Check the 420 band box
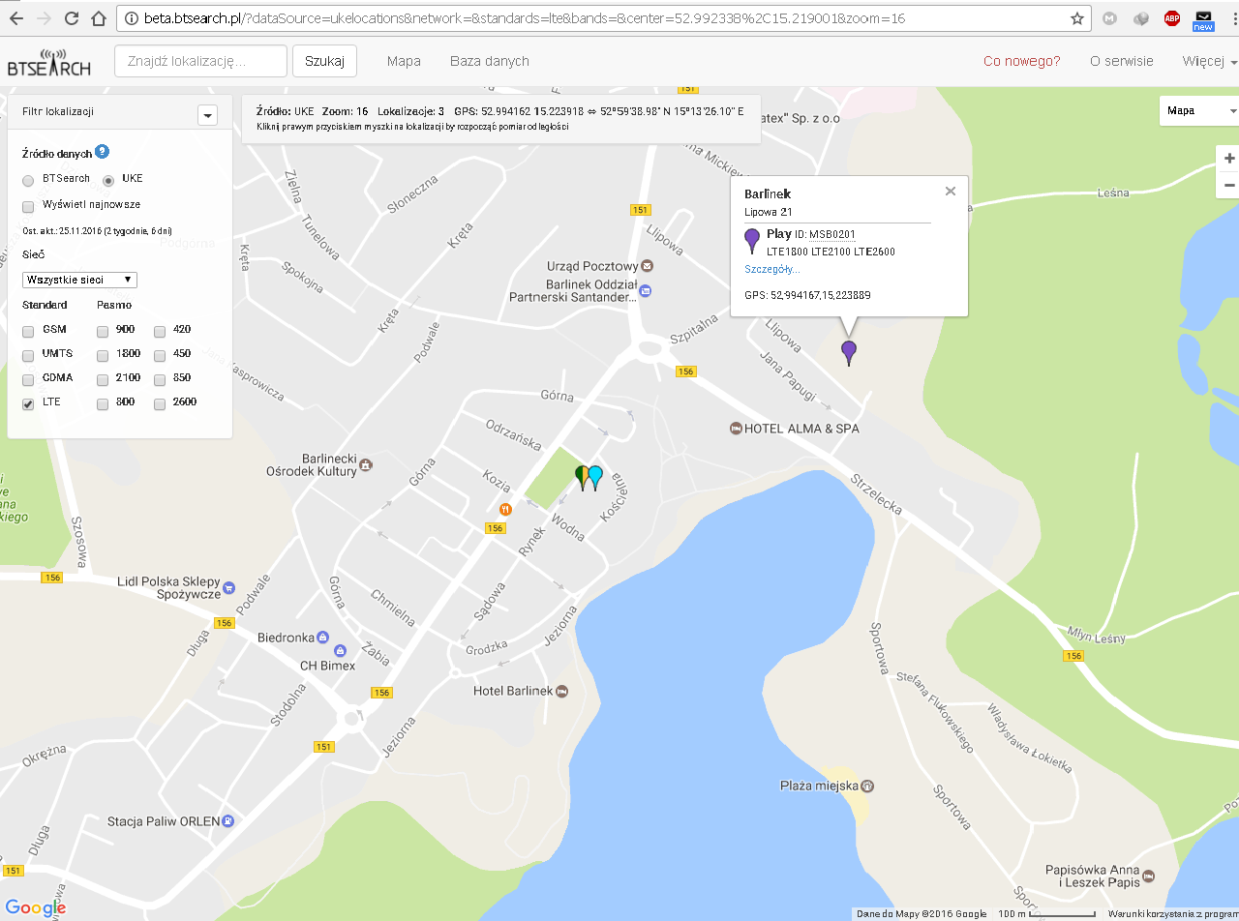The image size is (1239, 921). coord(160,331)
